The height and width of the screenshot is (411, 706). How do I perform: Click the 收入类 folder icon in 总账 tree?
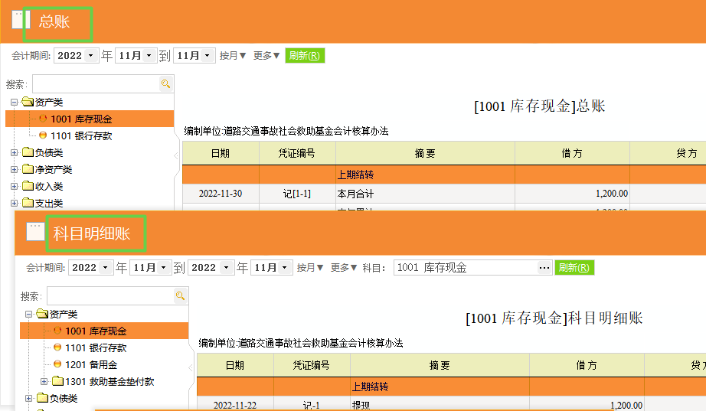pyautogui.click(x=28, y=186)
